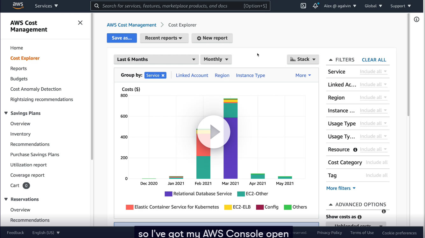Screen dimensions: 425x238
Task: Click the Show costs as info icon
Action: coord(359,217)
